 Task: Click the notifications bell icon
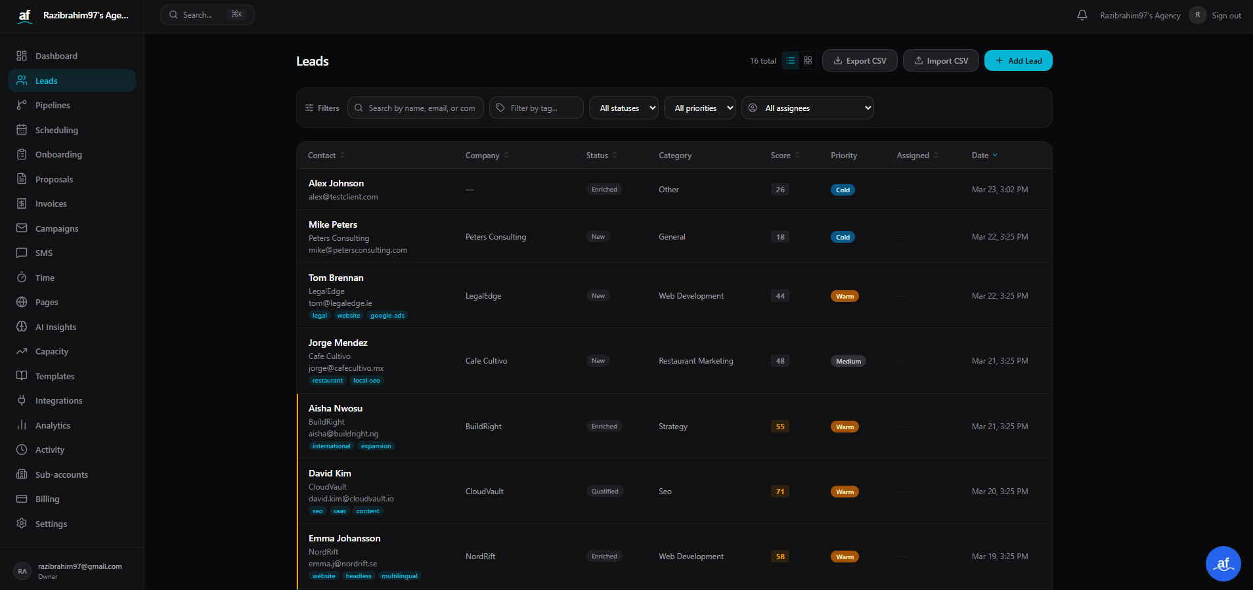[x=1082, y=15]
